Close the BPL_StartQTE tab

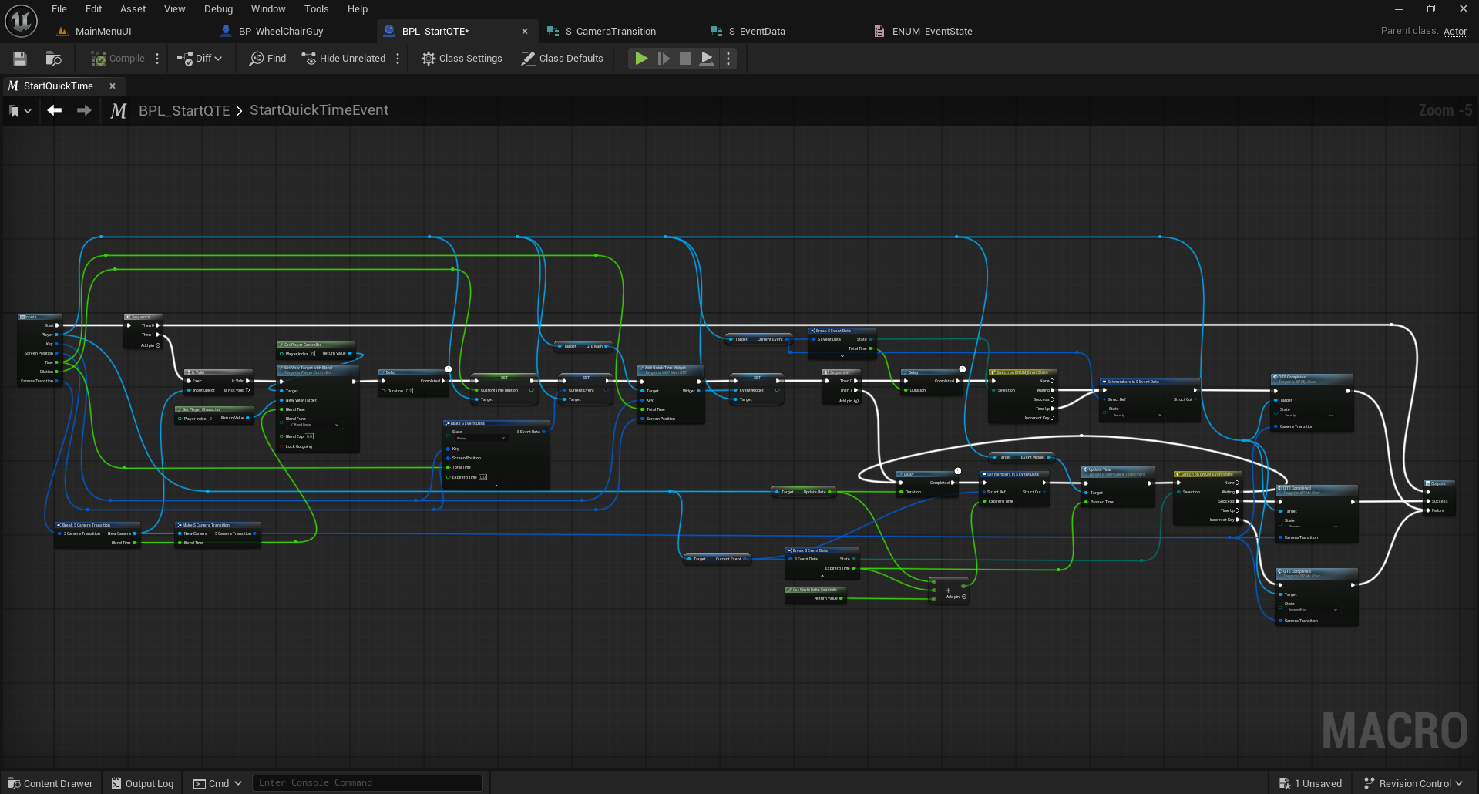tap(525, 32)
